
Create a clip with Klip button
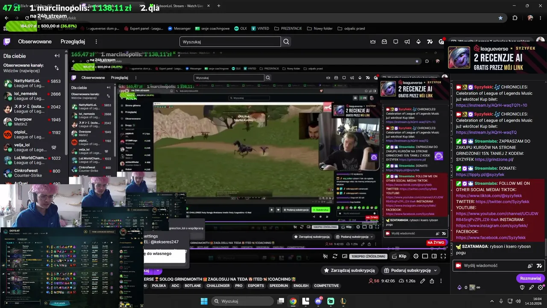(400, 256)
